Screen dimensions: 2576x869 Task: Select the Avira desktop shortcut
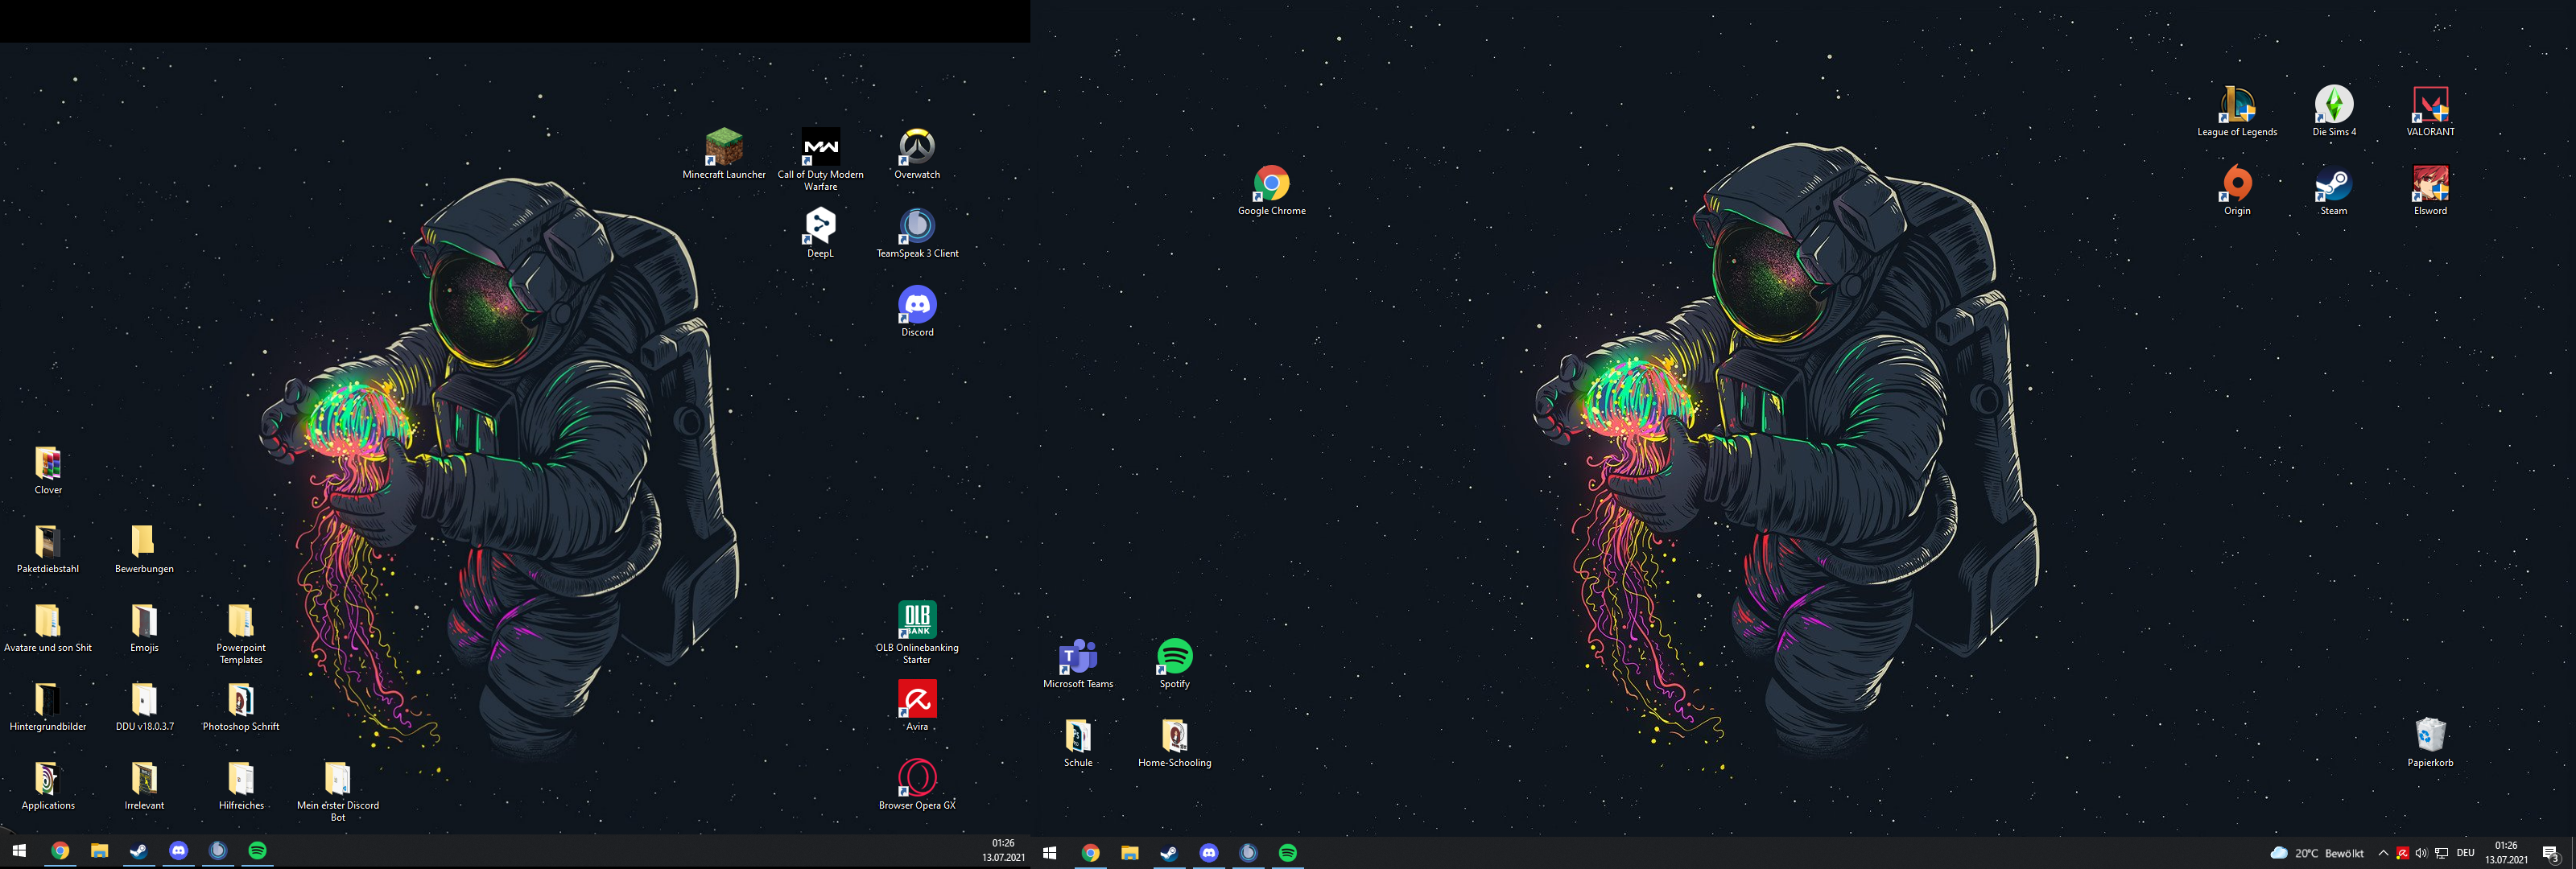click(x=917, y=706)
